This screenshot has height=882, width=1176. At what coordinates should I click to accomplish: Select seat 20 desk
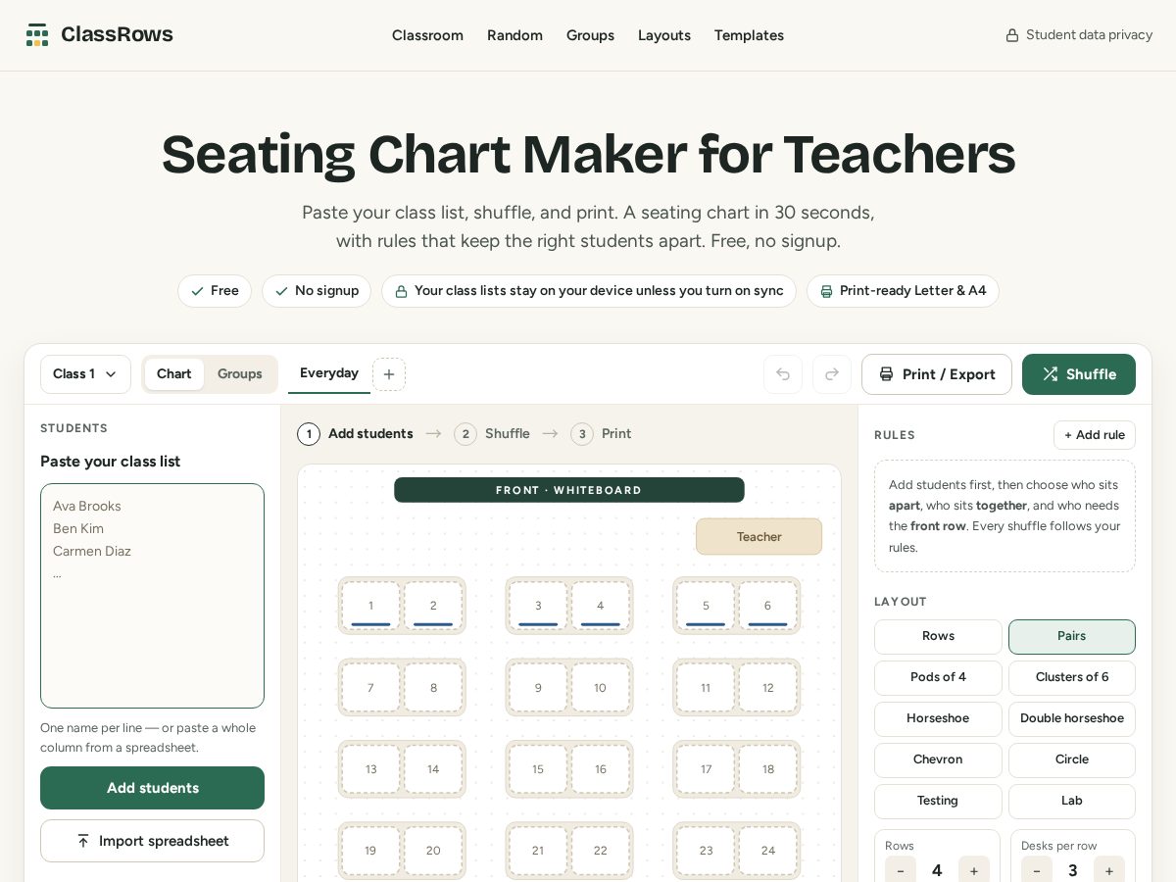tap(433, 851)
